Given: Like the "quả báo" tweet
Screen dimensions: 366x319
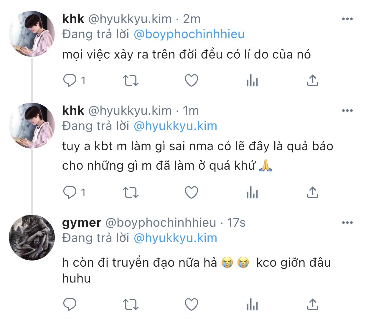Looking at the screenshot, I should 191,193.
